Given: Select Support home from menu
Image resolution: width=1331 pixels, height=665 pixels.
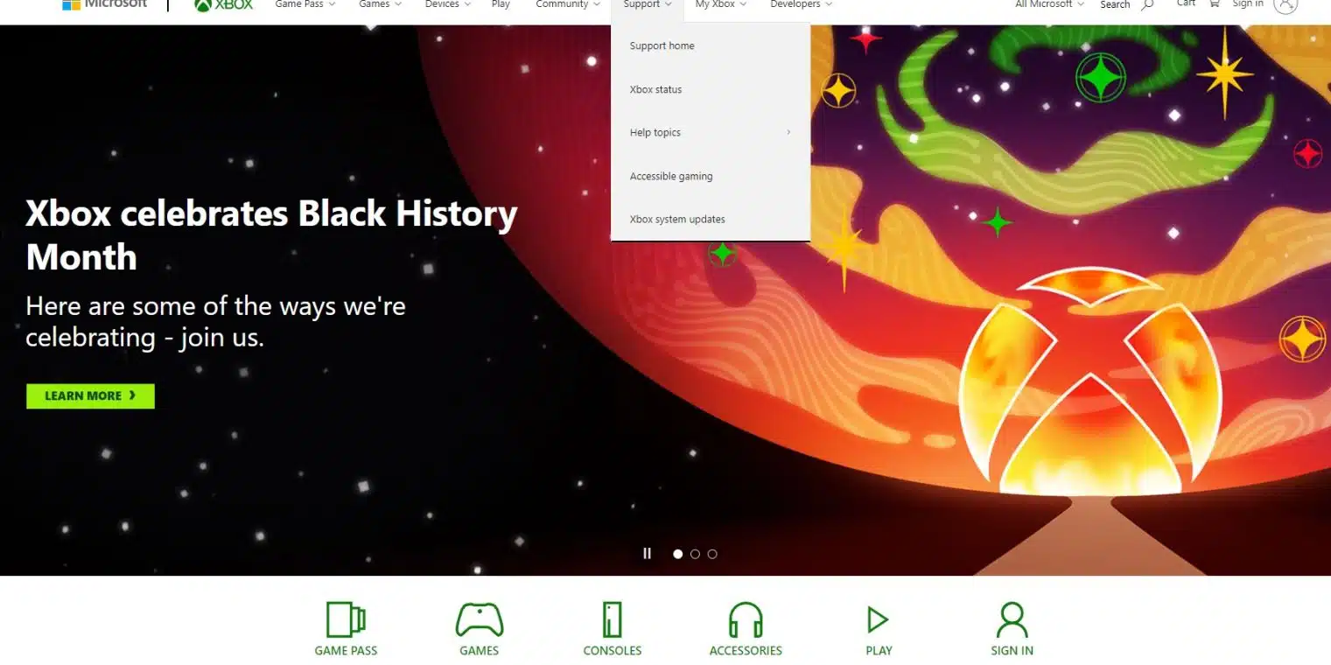Looking at the screenshot, I should [662, 45].
